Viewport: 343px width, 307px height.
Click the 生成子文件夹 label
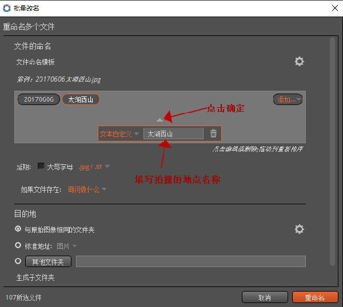[35, 277]
